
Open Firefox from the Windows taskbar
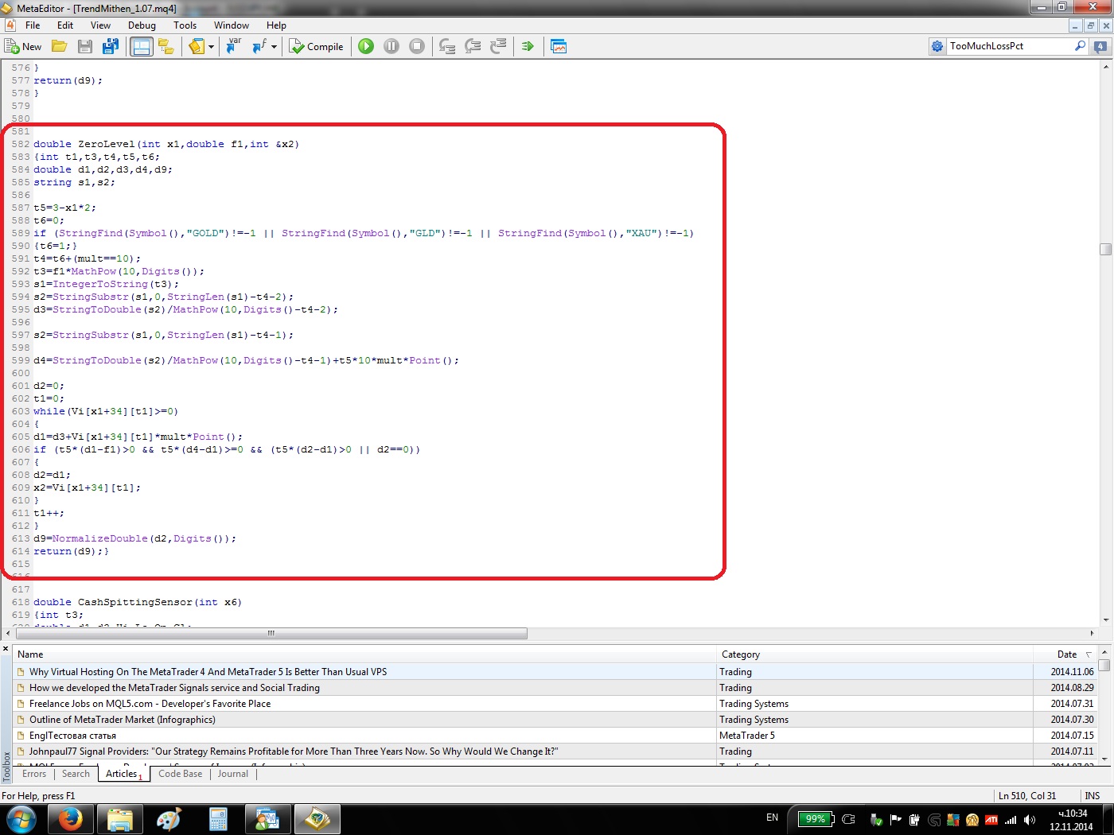pos(71,818)
